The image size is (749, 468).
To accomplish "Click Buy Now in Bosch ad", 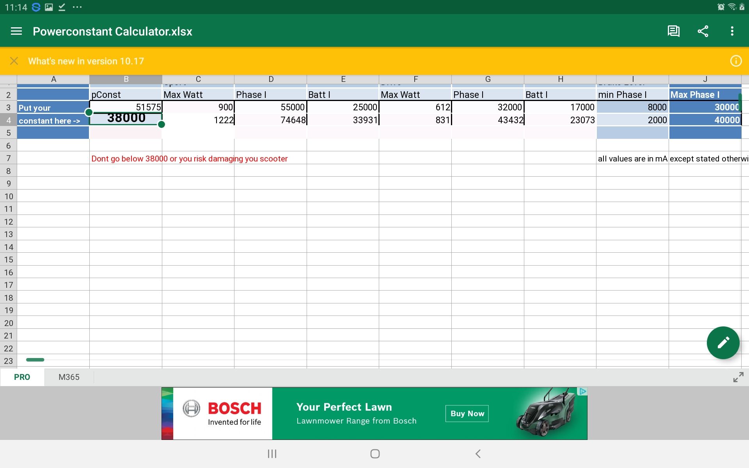I will click(467, 413).
